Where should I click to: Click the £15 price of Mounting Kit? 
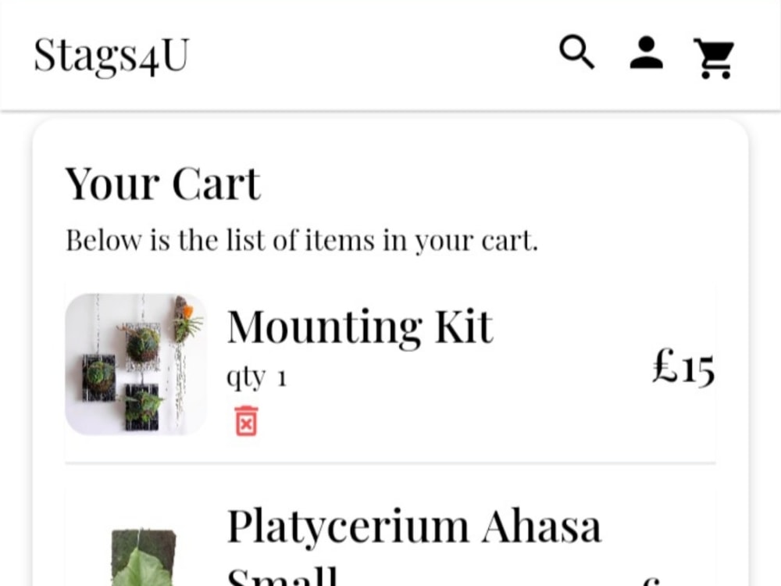coord(683,367)
